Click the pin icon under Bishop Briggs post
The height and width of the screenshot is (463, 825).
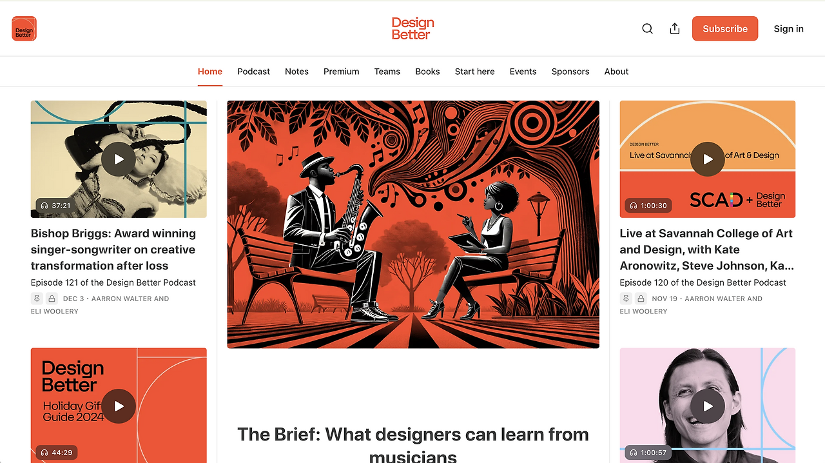[37, 299]
